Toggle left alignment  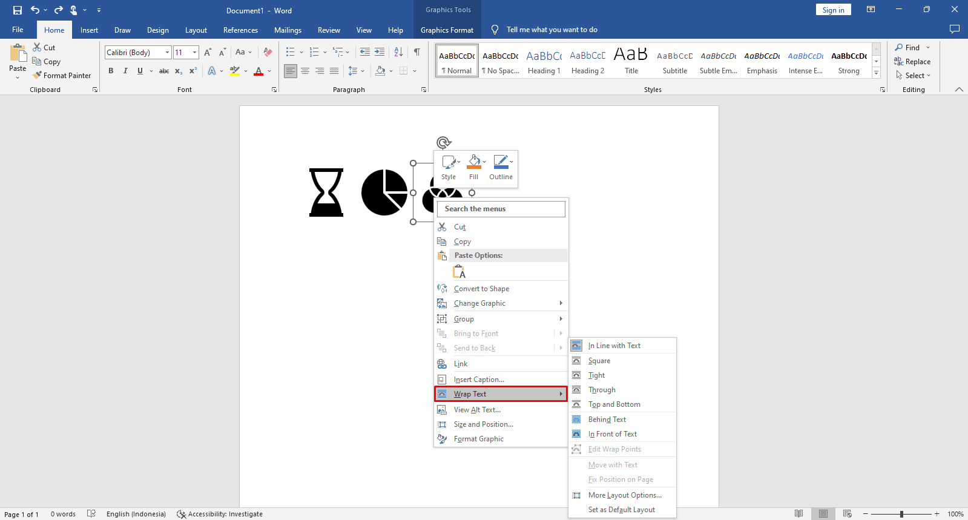coord(291,71)
